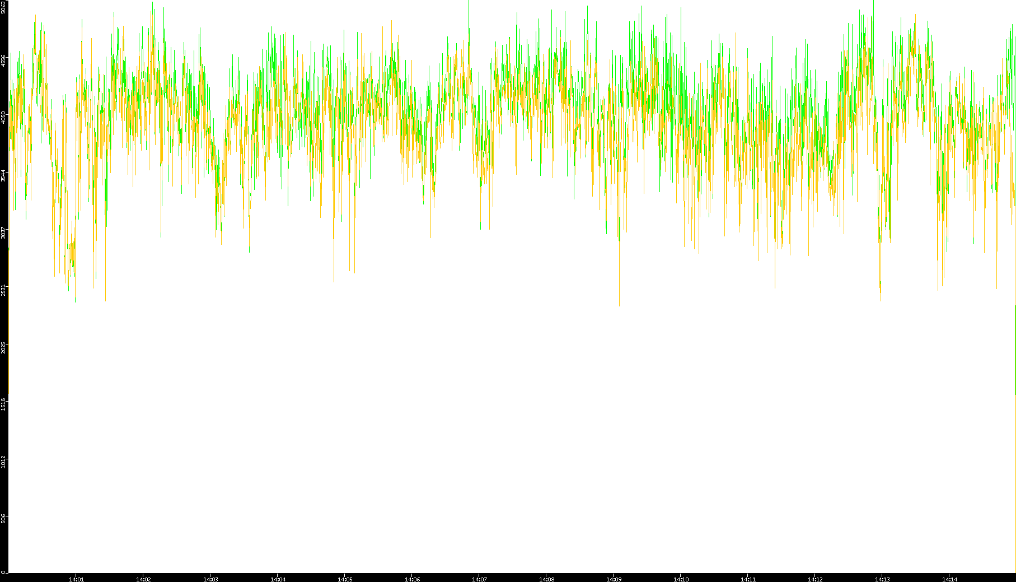The height and width of the screenshot is (582, 1016).
Task: Select the 3544 value axis label
Action: click(3, 175)
